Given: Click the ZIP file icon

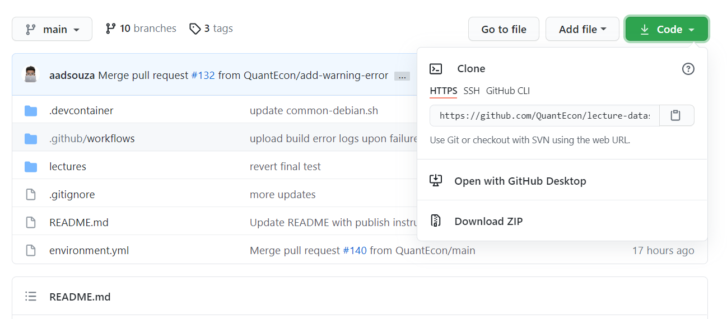Looking at the screenshot, I should click(x=436, y=221).
